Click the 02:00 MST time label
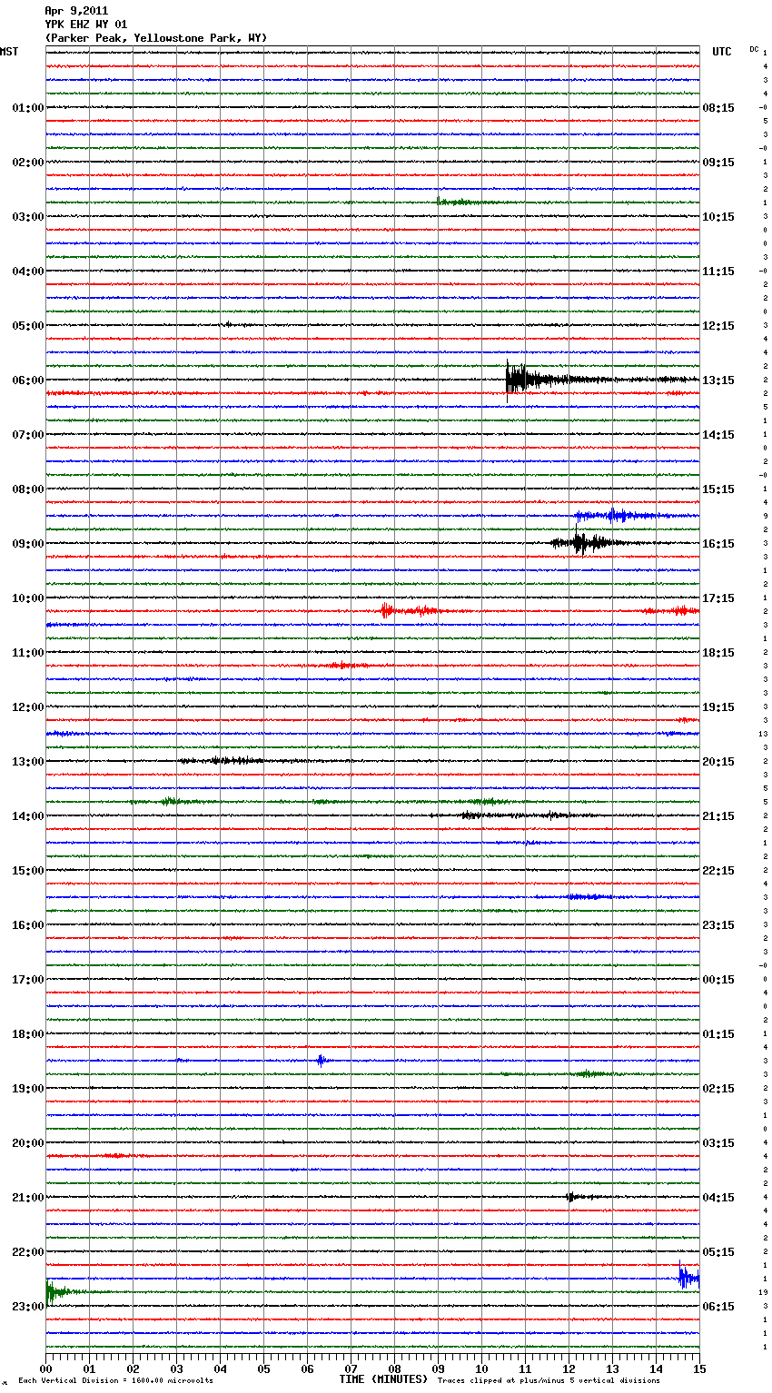The width and height of the screenshot is (772, 1393). (28, 163)
